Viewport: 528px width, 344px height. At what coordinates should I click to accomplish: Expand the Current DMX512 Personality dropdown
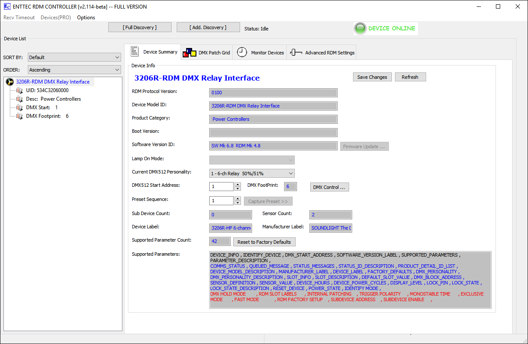252,173
